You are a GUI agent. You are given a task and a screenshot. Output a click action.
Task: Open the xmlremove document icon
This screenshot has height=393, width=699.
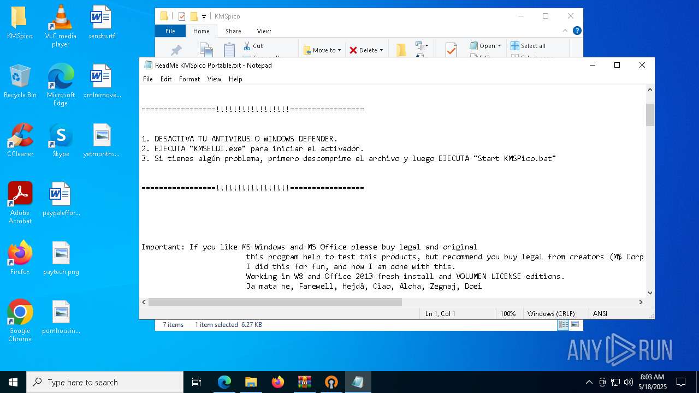(x=102, y=82)
